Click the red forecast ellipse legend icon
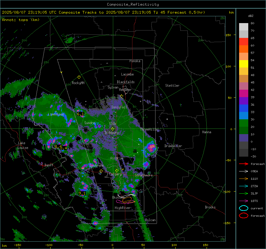 click(244, 216)
